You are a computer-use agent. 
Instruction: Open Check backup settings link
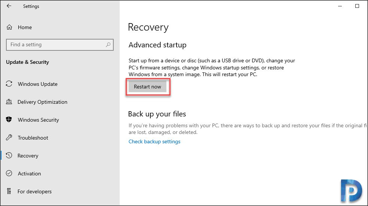click(x=154, y=142)
